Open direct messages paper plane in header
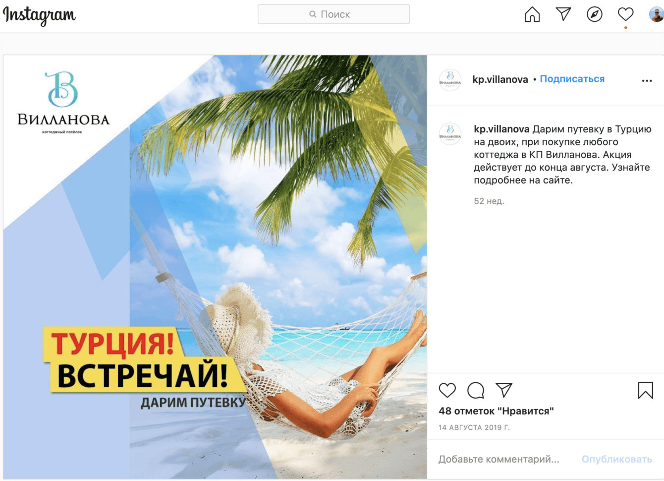 tap(563, 14)
